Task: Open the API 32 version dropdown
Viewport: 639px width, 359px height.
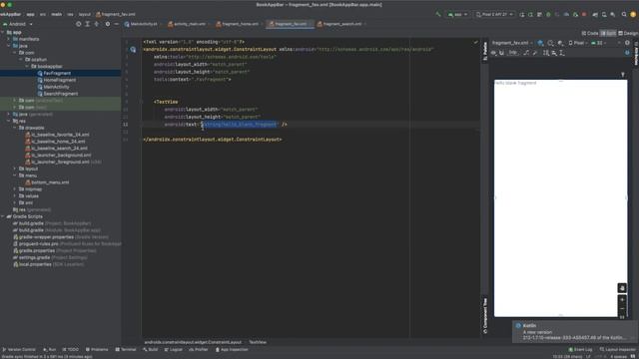Action: tap(599, 43)
